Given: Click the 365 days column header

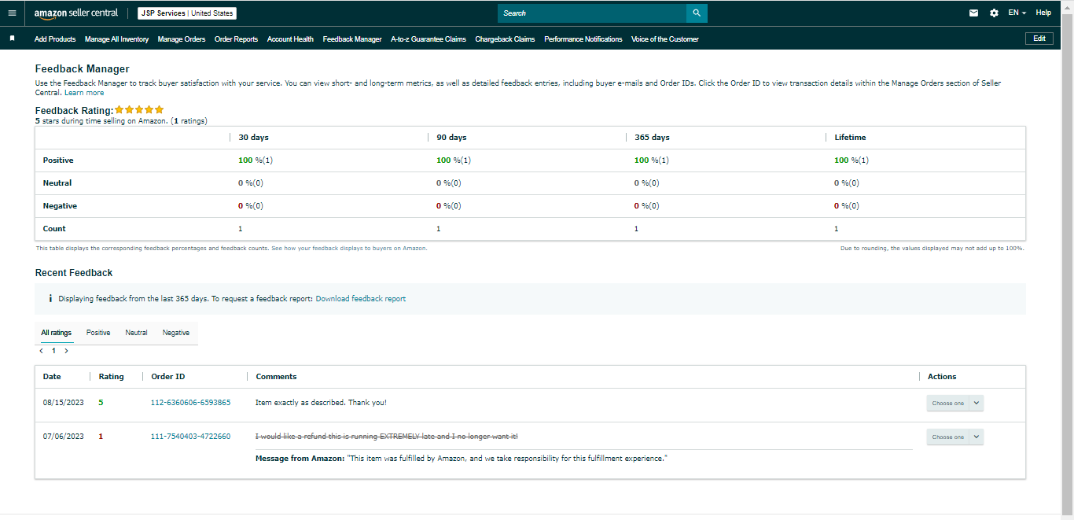Looking at the screenshot, I should coord(652,138).
